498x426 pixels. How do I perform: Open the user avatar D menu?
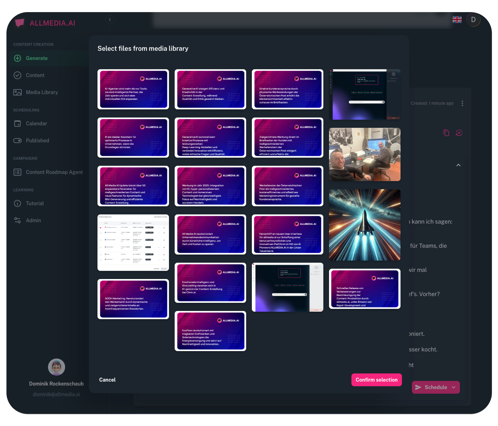[473, 20]
